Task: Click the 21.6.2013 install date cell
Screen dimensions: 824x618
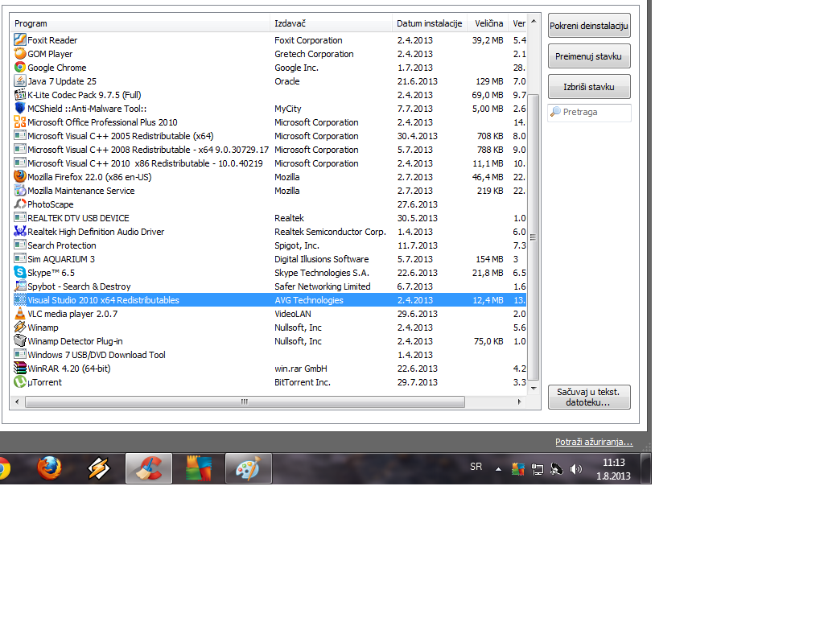Action: click(418, 81)
